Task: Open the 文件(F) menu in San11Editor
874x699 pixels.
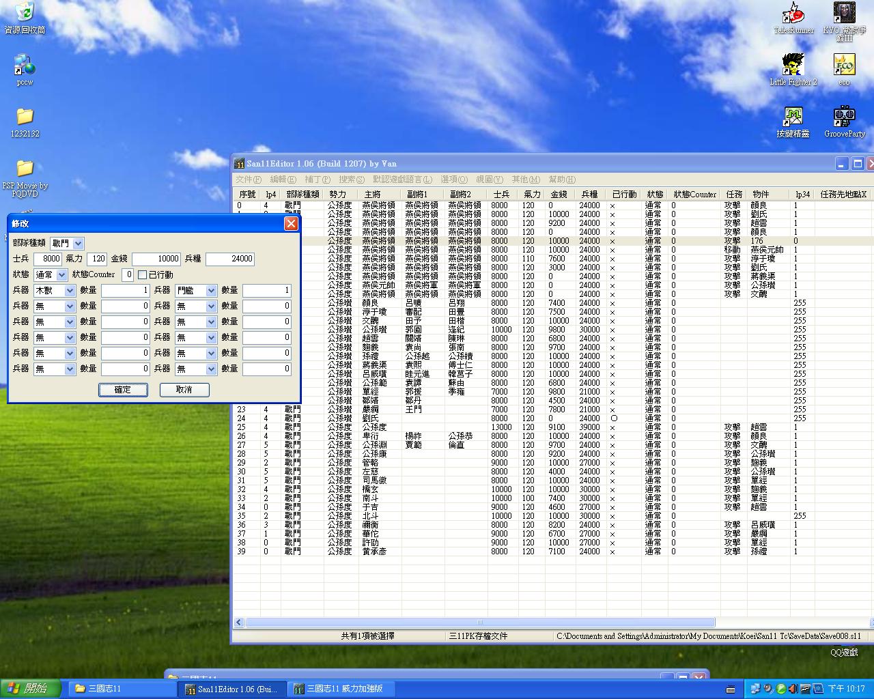Action: (x=248, y=180)
